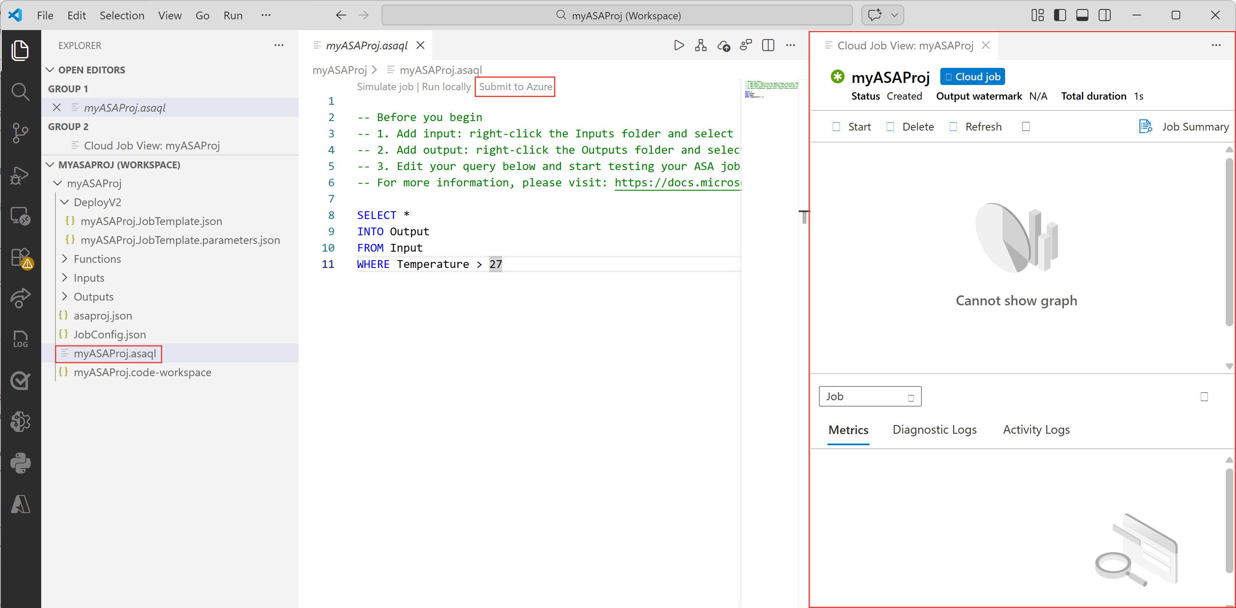Open Source Control view
Viewport: 1236px width, 608px height.
20,133
